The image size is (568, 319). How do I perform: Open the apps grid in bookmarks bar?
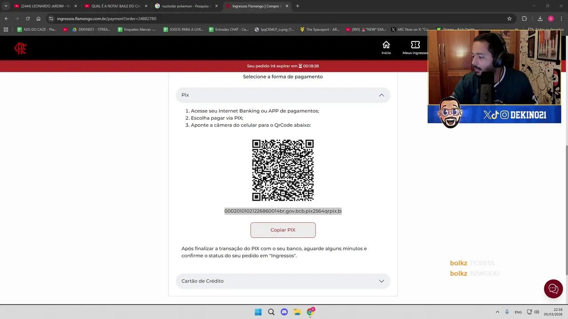(6, 30)
